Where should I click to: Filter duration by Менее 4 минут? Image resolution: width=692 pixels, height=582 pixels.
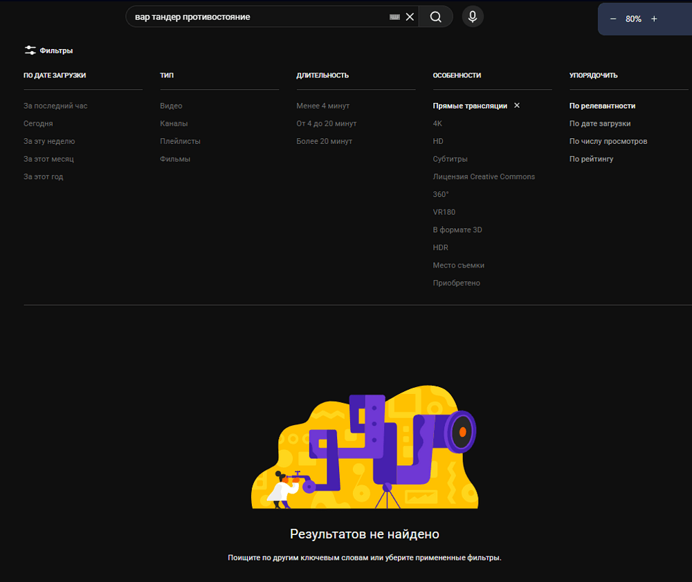point(322,106)
